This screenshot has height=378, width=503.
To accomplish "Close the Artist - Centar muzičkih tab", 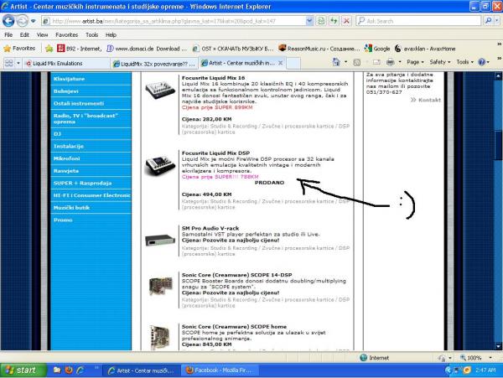I will click(280, 63).
